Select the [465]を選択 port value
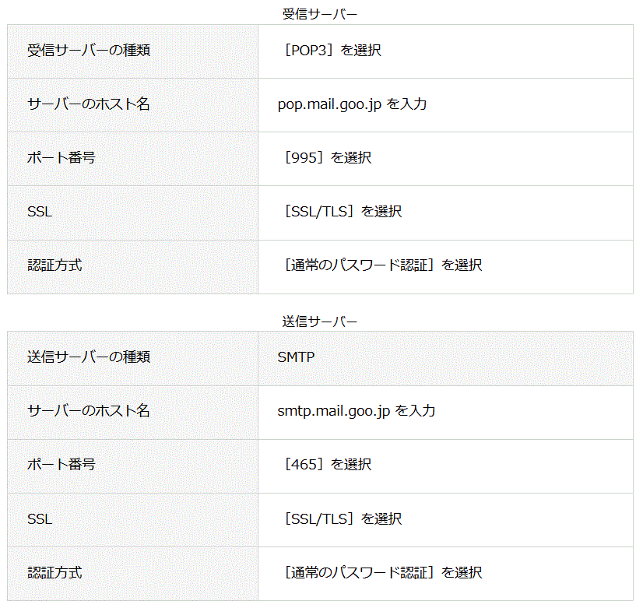The image size is (643, 608). [x=328, y=465]
